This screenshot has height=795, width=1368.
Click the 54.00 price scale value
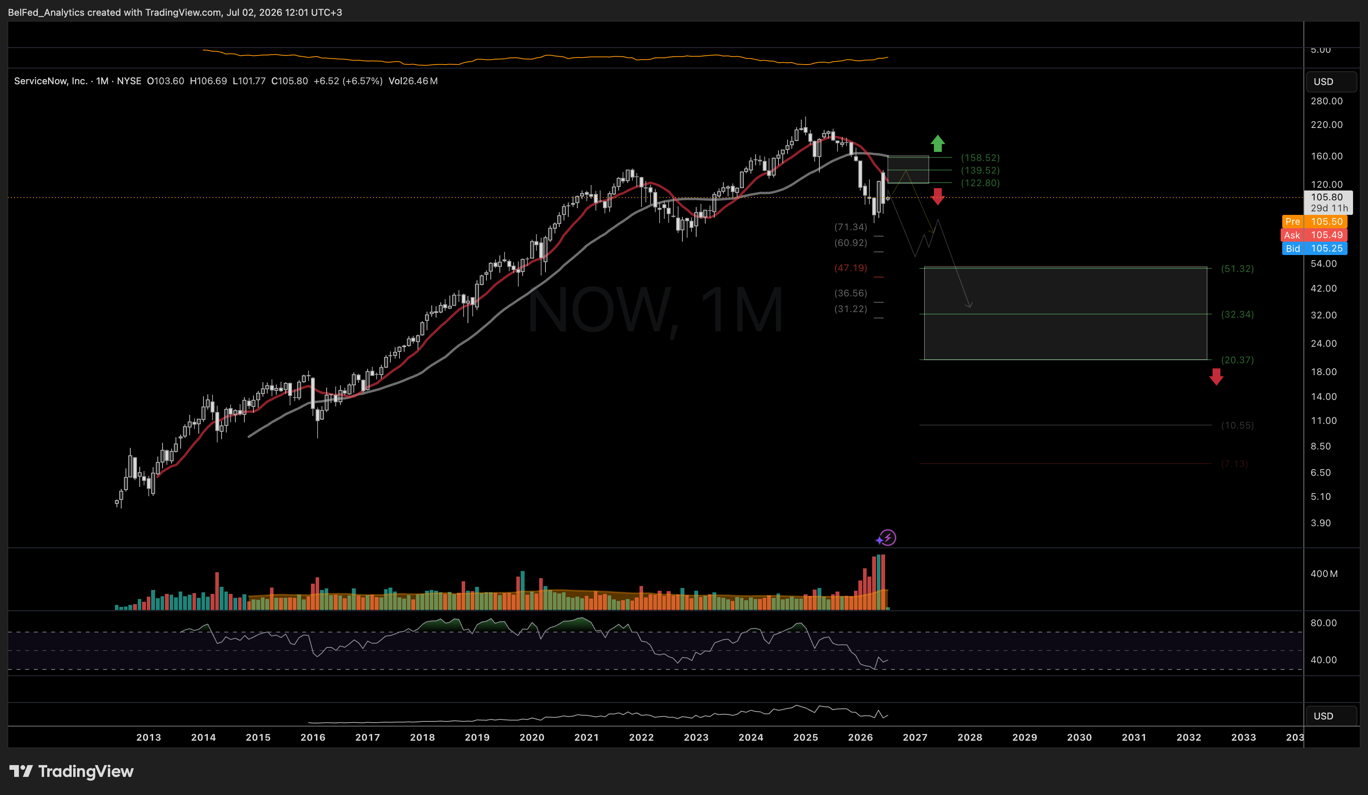coord(1323,263)
